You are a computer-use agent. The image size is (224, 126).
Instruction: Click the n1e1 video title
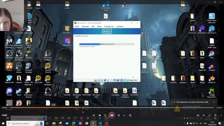(x=5, y=115)
